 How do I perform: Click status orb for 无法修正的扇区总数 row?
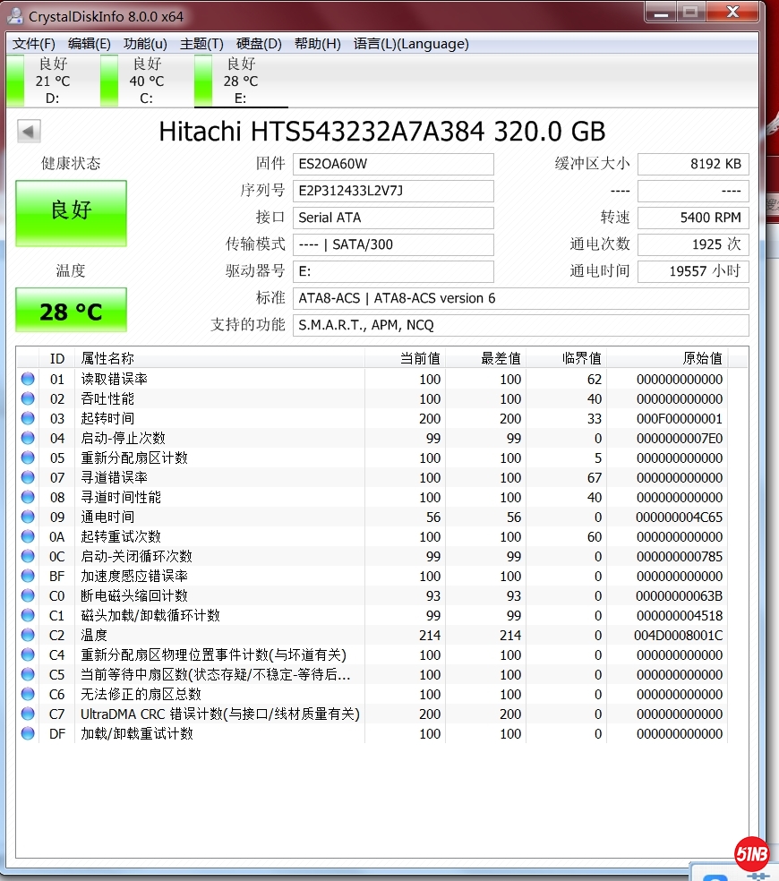[28, 694]
